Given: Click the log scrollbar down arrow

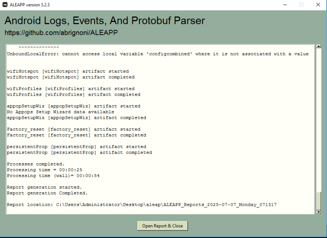Looking at the screenshot, I should (318, 212).
